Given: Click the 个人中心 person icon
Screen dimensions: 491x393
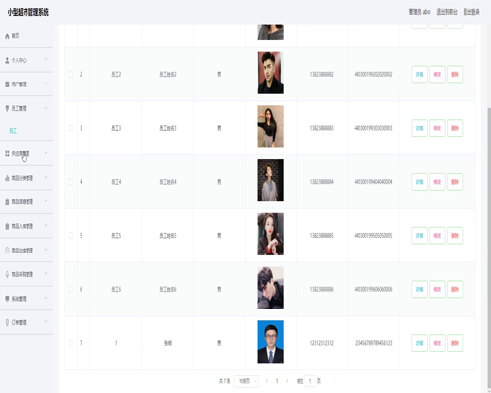Looking at the screenshot, I should 7,60.
